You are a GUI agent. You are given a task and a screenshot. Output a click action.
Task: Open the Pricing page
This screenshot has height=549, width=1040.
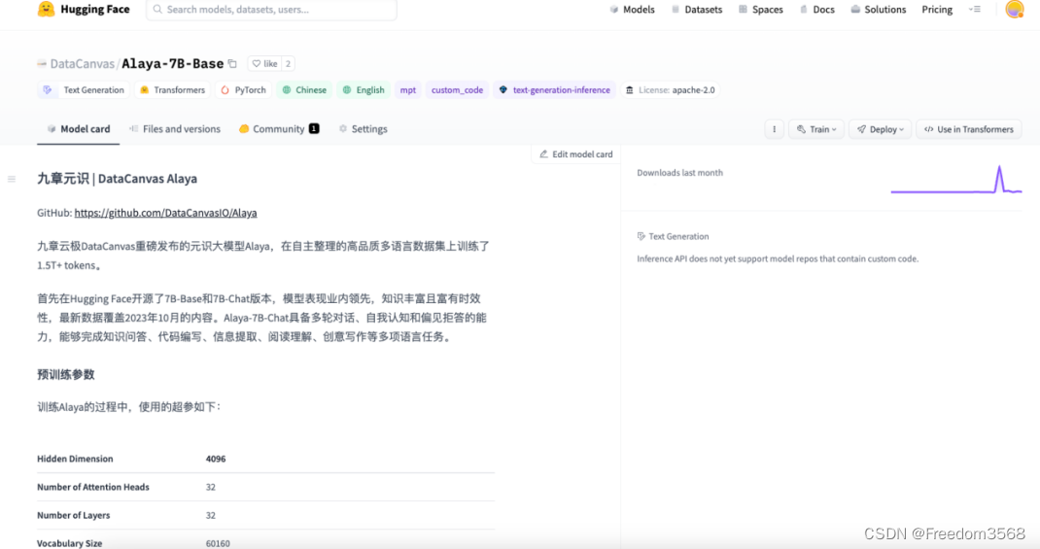coord(937,10)
